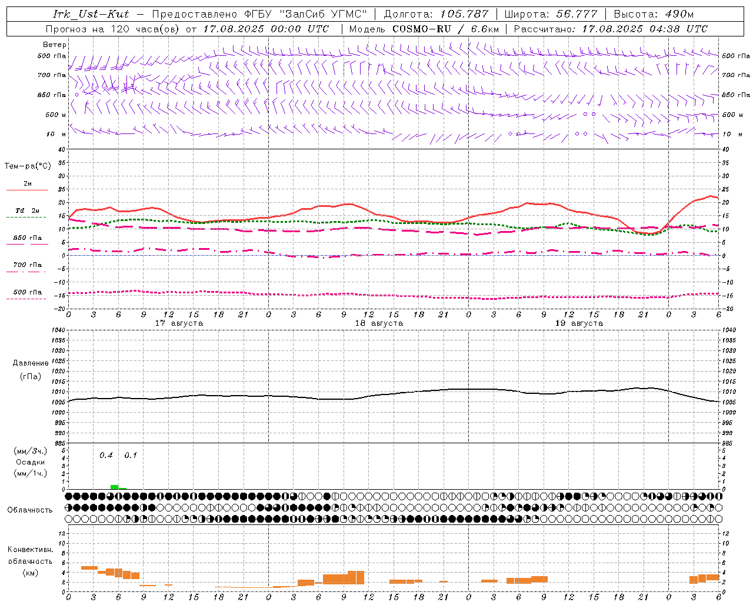Select the elevation text Высота: 490м
Viewport: 753px width, 602px height.
[654, 14]
